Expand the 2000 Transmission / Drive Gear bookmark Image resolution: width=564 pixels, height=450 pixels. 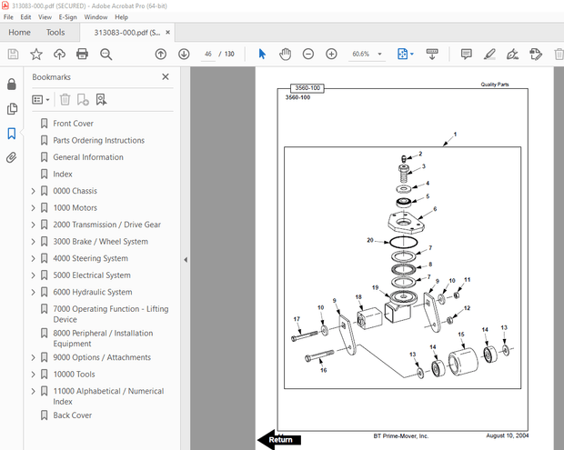(33, 225)
